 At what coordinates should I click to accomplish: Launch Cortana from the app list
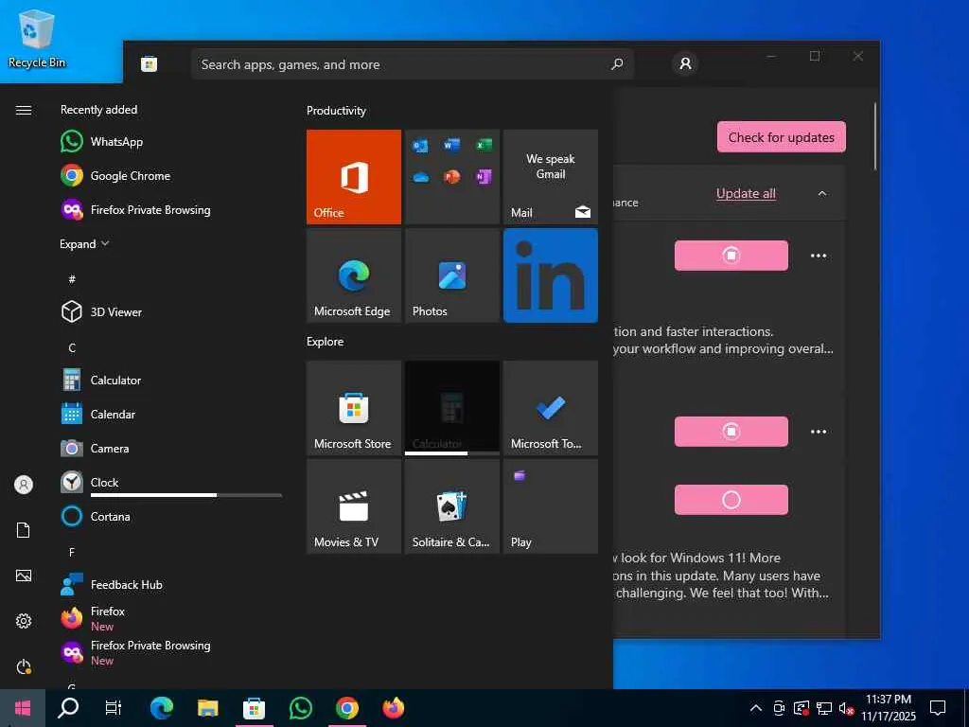(x=170, y=516)
